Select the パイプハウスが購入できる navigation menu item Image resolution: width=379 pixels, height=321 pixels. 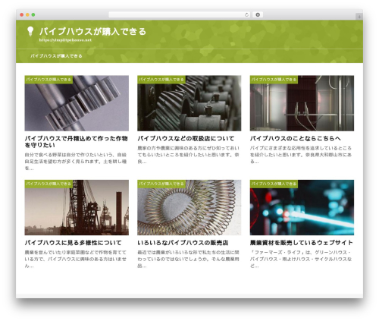tap(56, 56)
